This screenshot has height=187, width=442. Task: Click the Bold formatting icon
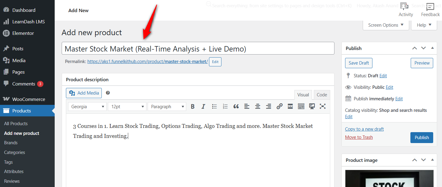coord(192,106)
